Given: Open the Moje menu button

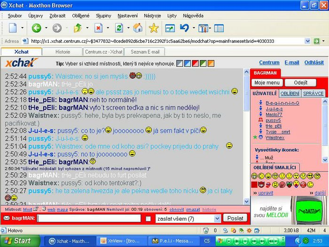Looking at the screenshot, I should pos(267,82).
